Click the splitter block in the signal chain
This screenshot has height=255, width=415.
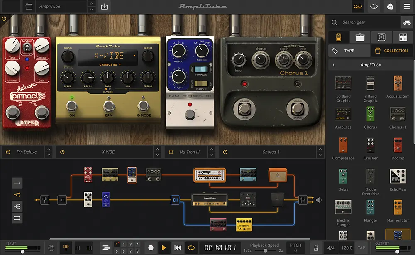pos(62,200)
